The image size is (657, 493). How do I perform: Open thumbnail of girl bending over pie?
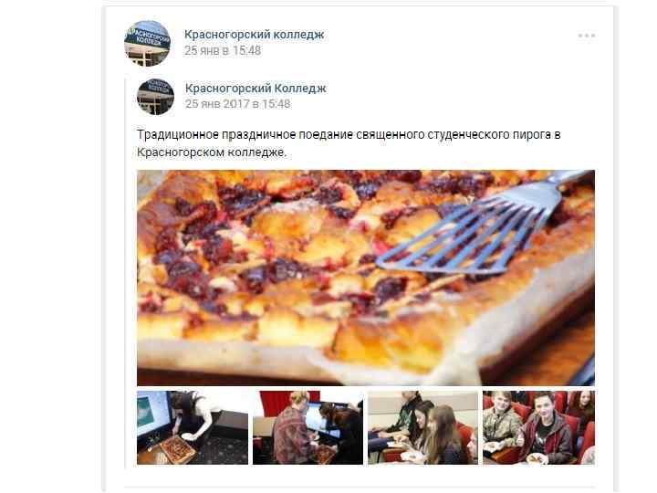(193, 427)
